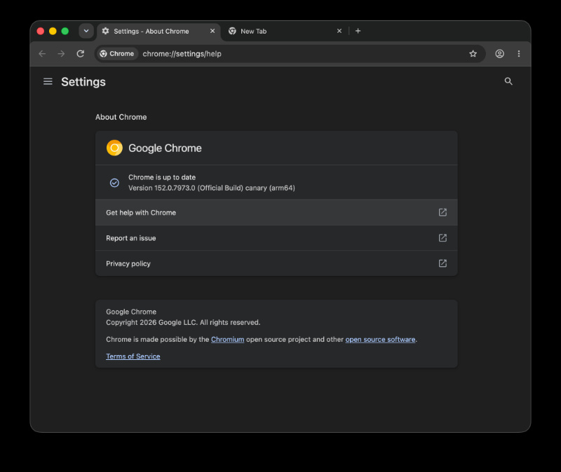Open Privacy policy

pyautogui.click(x=276, y=263)
